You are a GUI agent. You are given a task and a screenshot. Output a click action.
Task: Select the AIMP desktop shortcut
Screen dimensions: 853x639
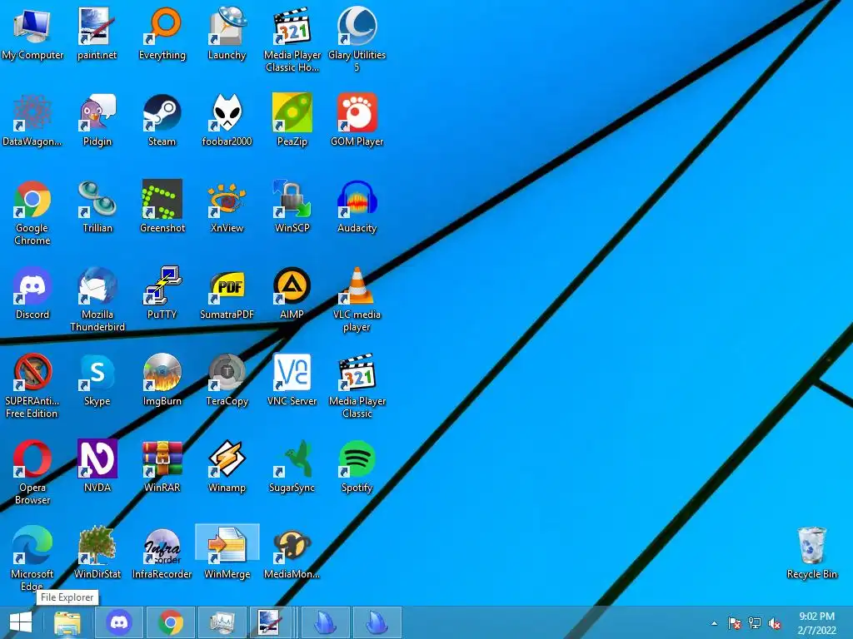pos(292,293)
